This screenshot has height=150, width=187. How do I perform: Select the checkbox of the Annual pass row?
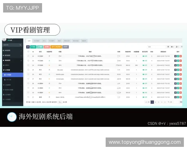coord(28,79)
